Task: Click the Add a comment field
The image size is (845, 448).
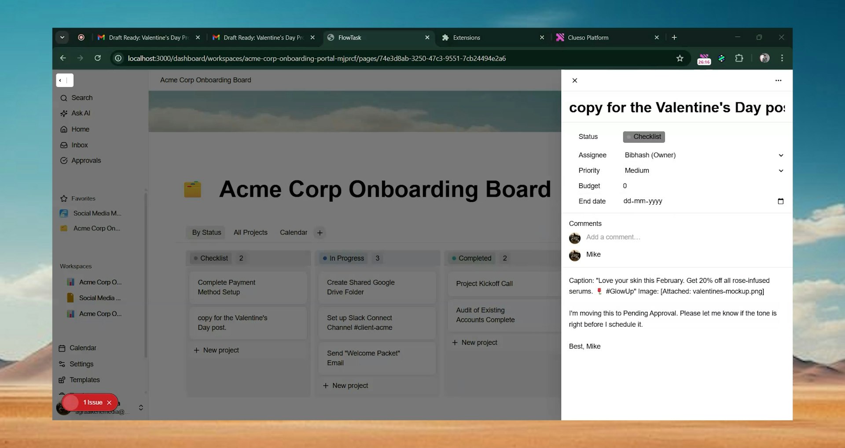Action: tap(613, 237)
